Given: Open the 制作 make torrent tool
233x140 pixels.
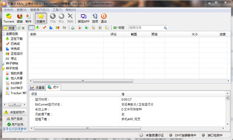Looking at the screenshot, I should (28, 18).
